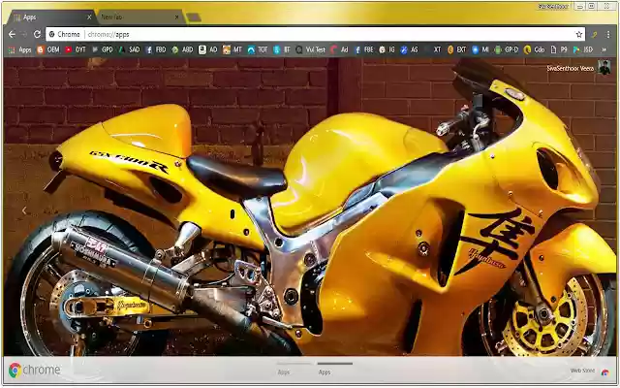
Task: Open a new tab with the new-tab button
Action: tap(194, 17)
